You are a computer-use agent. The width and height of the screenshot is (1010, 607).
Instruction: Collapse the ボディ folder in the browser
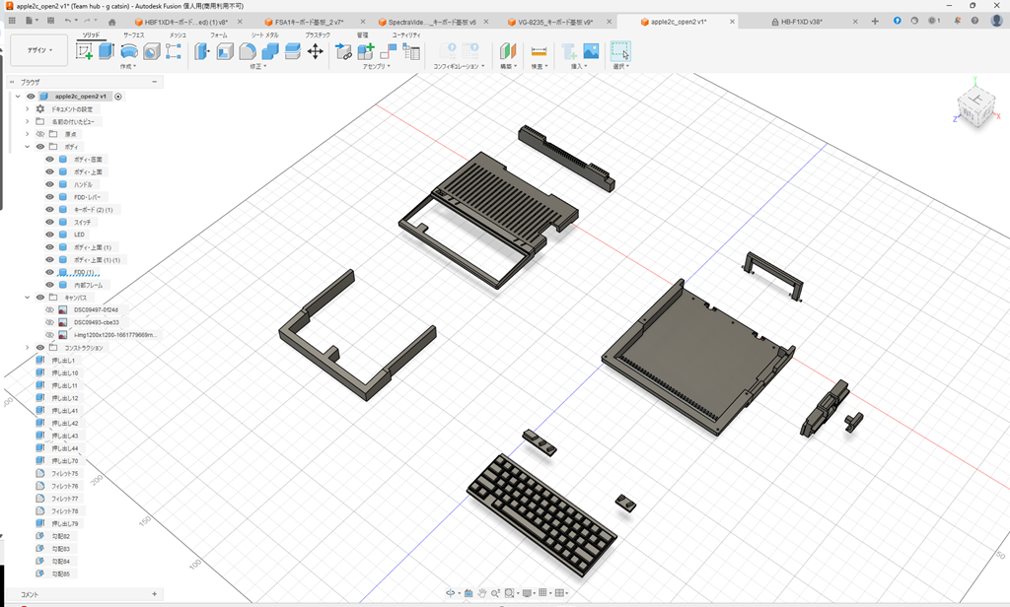(28, 147)
